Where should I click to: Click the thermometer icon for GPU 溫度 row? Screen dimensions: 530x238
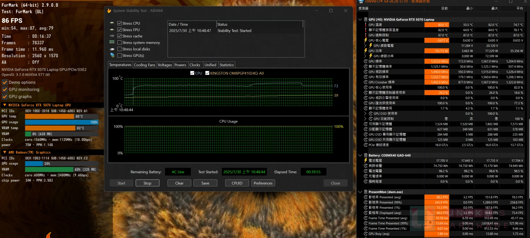pyautogui.click(x=366, y=25)
